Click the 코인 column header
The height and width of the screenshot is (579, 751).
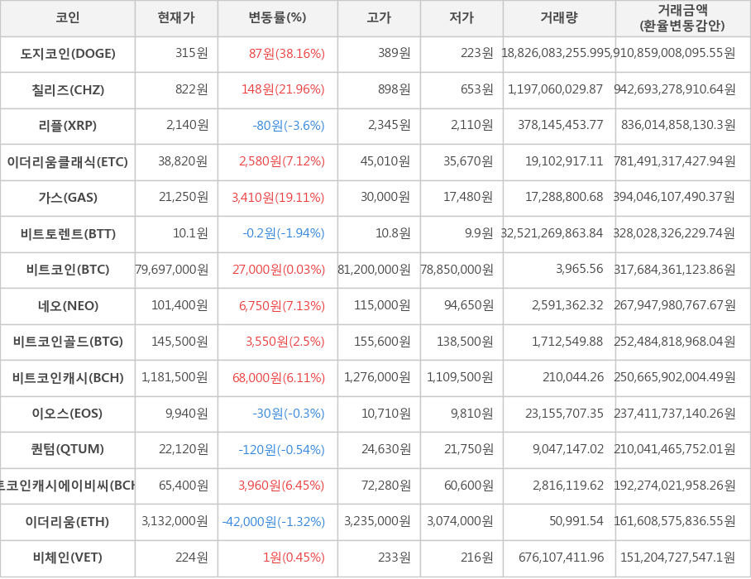(68, 17)
